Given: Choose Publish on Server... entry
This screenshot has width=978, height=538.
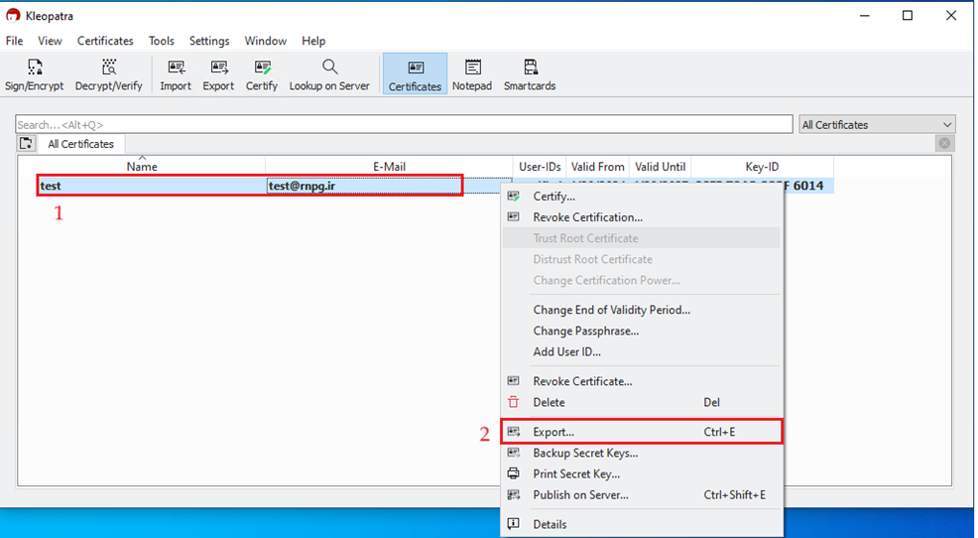Looking at the screenshot, I should click(x=641, y=495).
